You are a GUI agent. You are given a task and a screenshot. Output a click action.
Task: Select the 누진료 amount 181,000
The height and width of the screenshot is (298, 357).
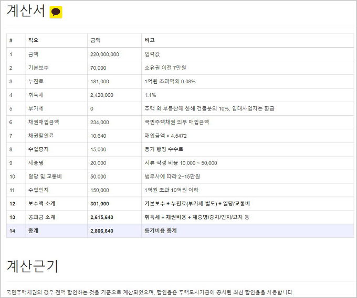100,81
